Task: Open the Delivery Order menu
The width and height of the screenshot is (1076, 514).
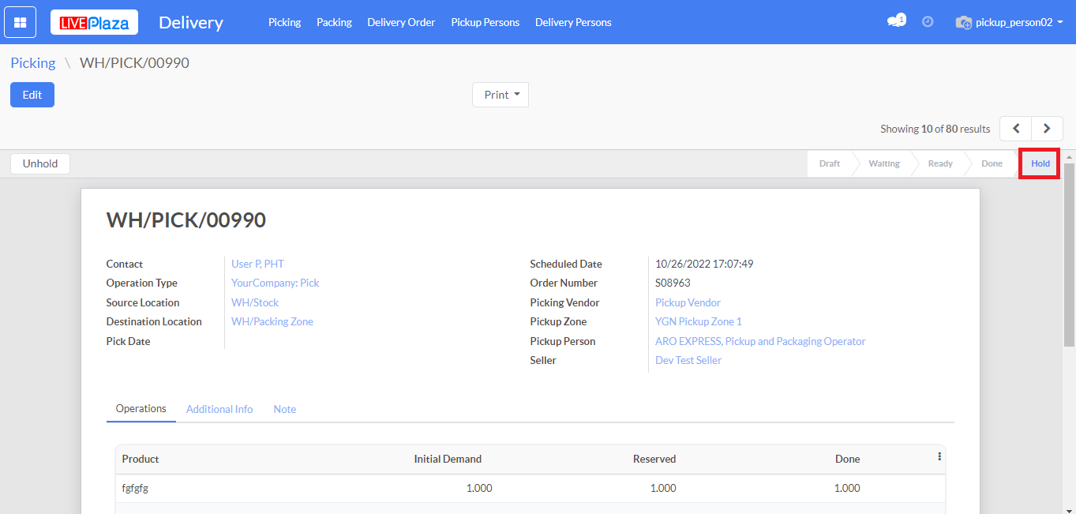Action: pyautogui.click(x=401, y=22)
